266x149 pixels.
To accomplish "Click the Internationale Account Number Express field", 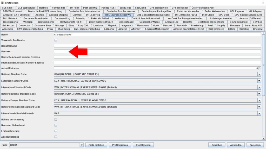I will (x=157, y=62).
